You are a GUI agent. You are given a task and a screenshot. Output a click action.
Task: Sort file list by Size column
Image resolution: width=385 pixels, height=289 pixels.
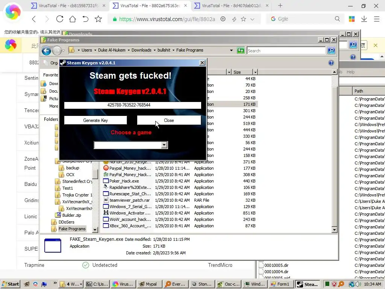point(242,72)
